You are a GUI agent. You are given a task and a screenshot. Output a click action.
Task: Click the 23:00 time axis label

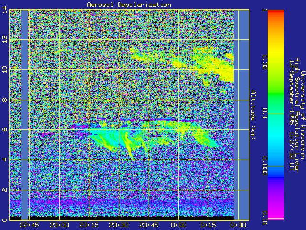59,225
